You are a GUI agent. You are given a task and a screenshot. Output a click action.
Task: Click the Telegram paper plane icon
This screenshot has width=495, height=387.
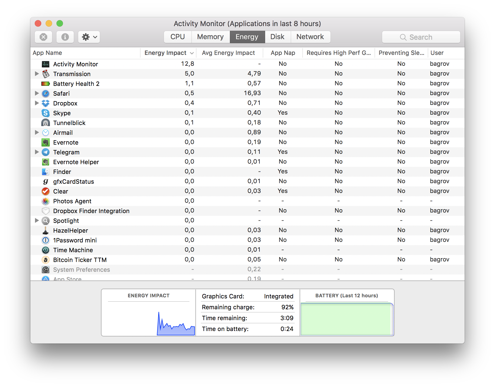coord(46,152)
